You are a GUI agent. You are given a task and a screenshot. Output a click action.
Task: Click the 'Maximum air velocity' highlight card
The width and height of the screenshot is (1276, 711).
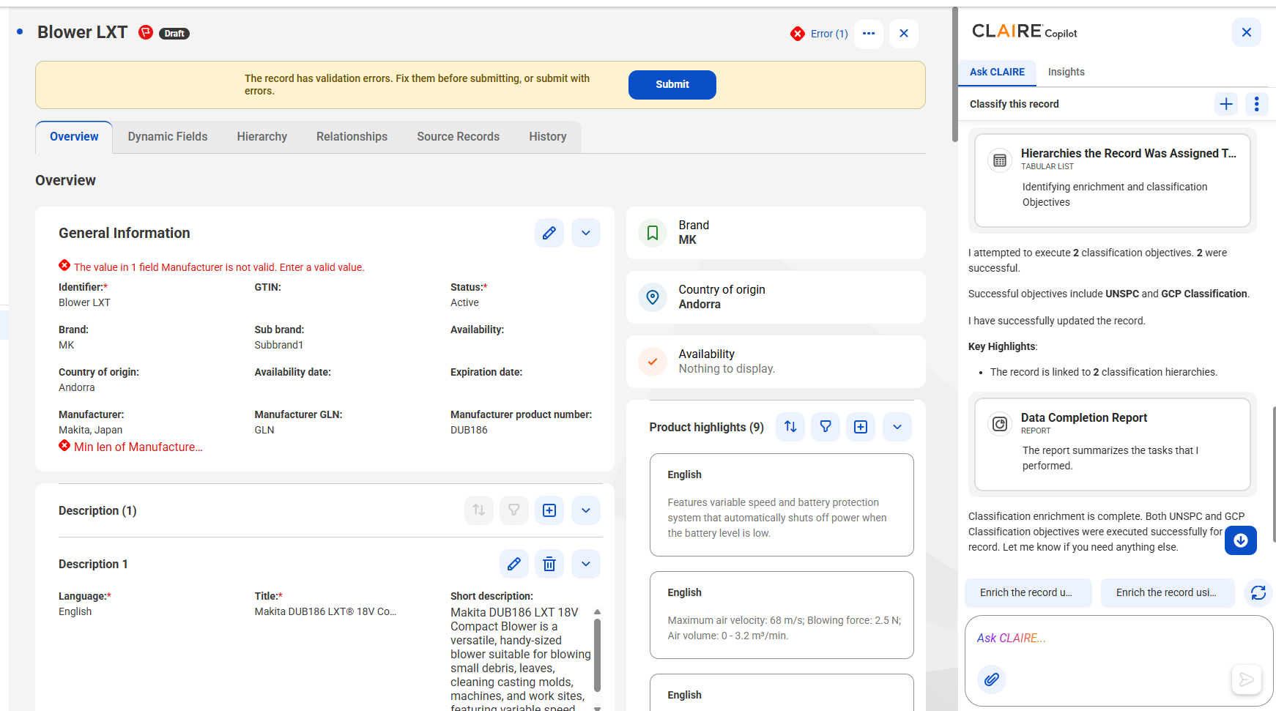point(782,615)
